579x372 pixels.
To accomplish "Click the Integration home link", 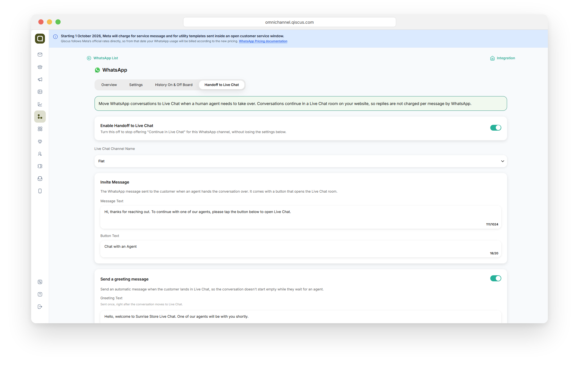I will click(503, 58).
